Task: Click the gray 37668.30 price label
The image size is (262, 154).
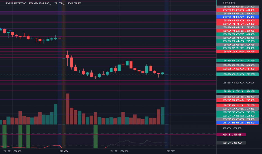Action: pyautogui.click(x=238, y=119)
